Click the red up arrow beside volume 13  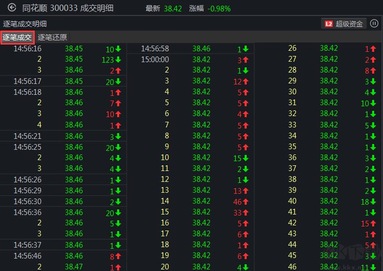tap(246, 190)
